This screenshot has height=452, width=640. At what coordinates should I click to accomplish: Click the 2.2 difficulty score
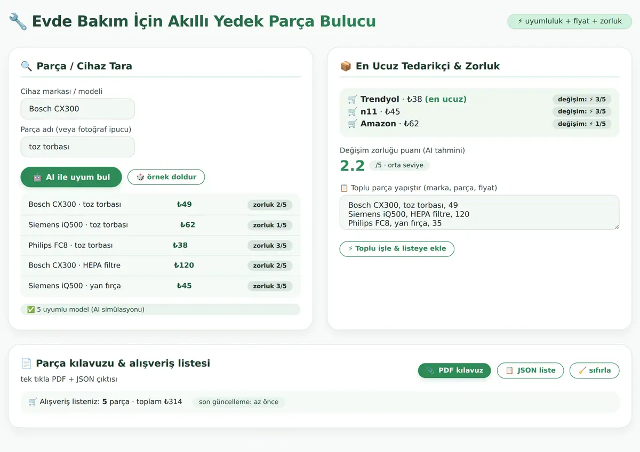click(x=352, y=166)
